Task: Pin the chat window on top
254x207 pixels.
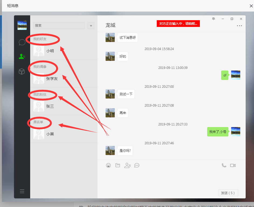Action: 214,19
